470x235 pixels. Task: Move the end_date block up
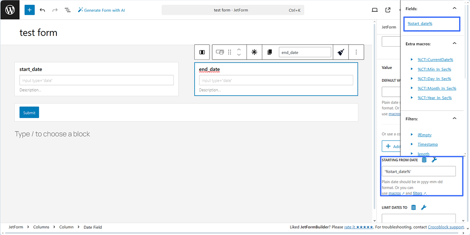coord(239,49)
